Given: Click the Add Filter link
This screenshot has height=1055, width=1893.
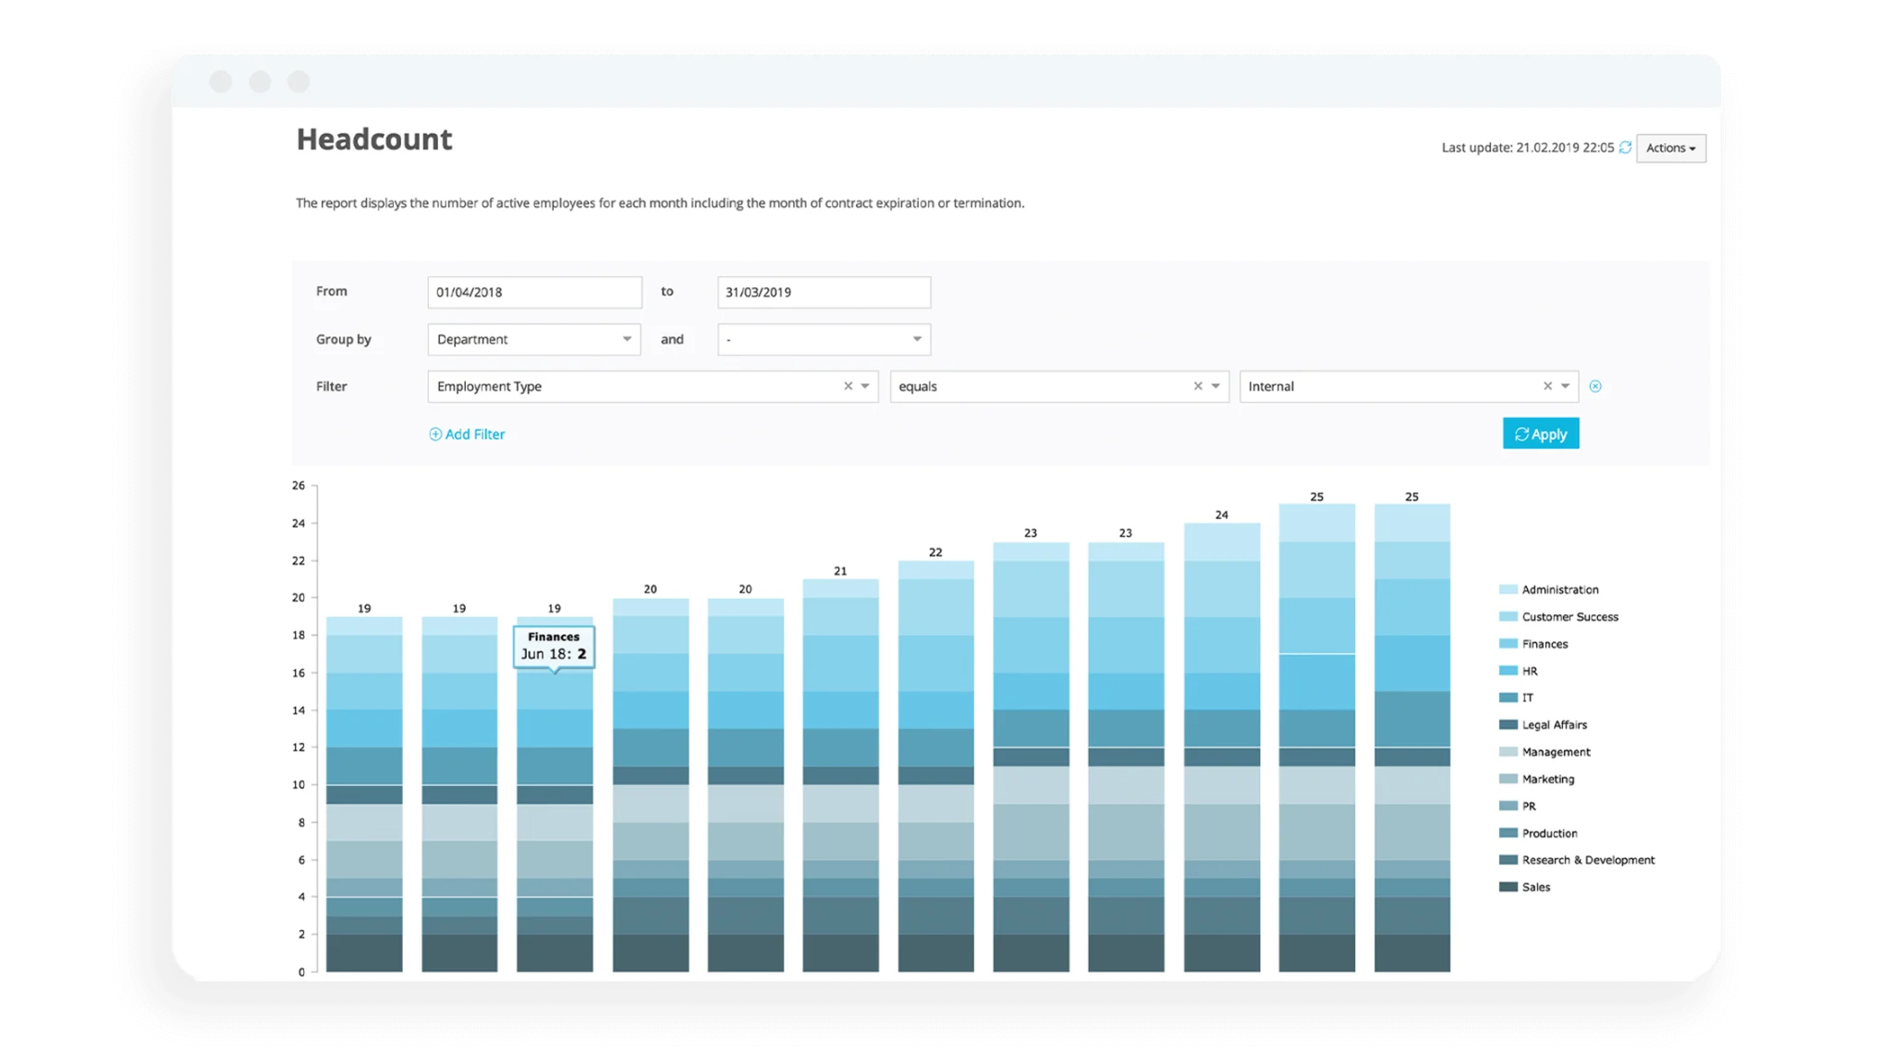Looking at the screenshot, I should 469,432.
